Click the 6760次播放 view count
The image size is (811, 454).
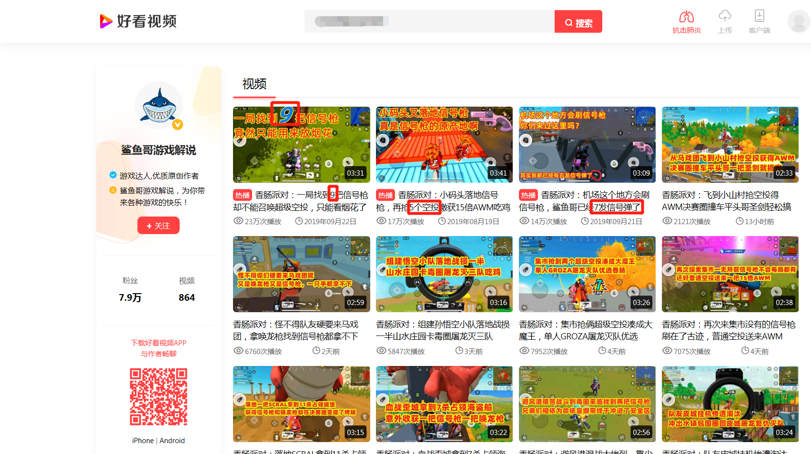click(x=258, y=351)
